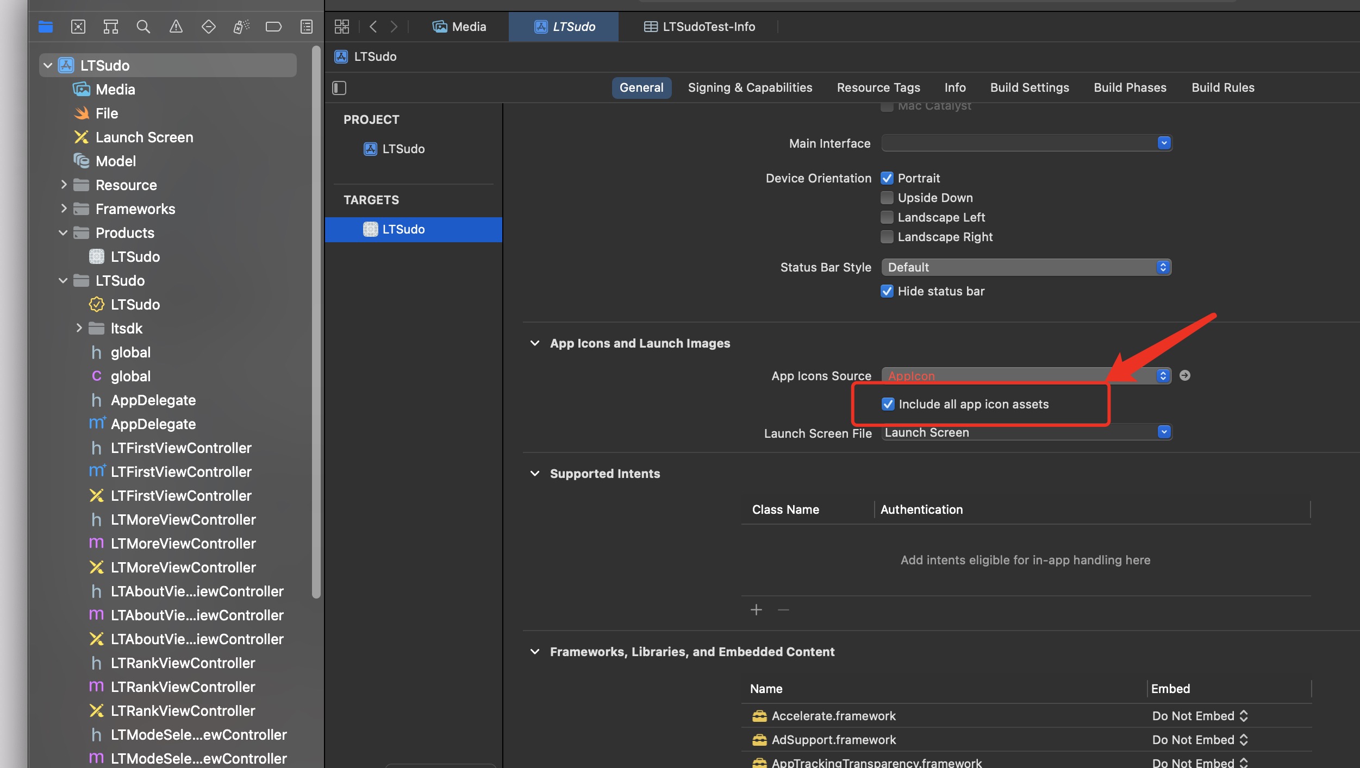Click the related items grid icon

coord(341,27)
